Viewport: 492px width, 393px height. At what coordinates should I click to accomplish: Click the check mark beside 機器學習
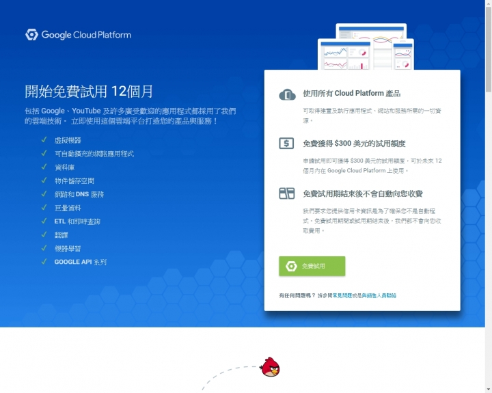tap(44, 248)
